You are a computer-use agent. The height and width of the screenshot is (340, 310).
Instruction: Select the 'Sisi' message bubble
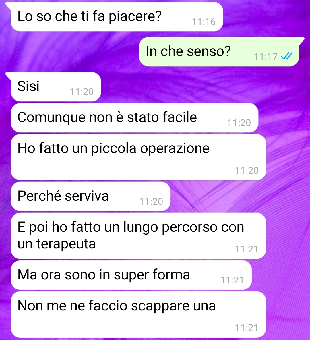[x=56, y=87]
